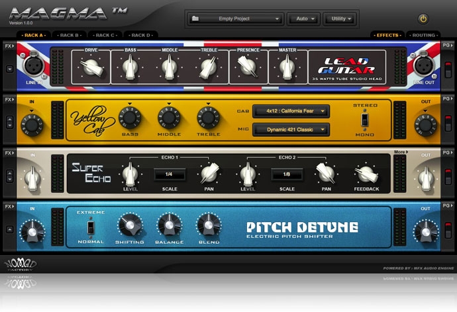Click the power button icon

click(x=424, y=19)
